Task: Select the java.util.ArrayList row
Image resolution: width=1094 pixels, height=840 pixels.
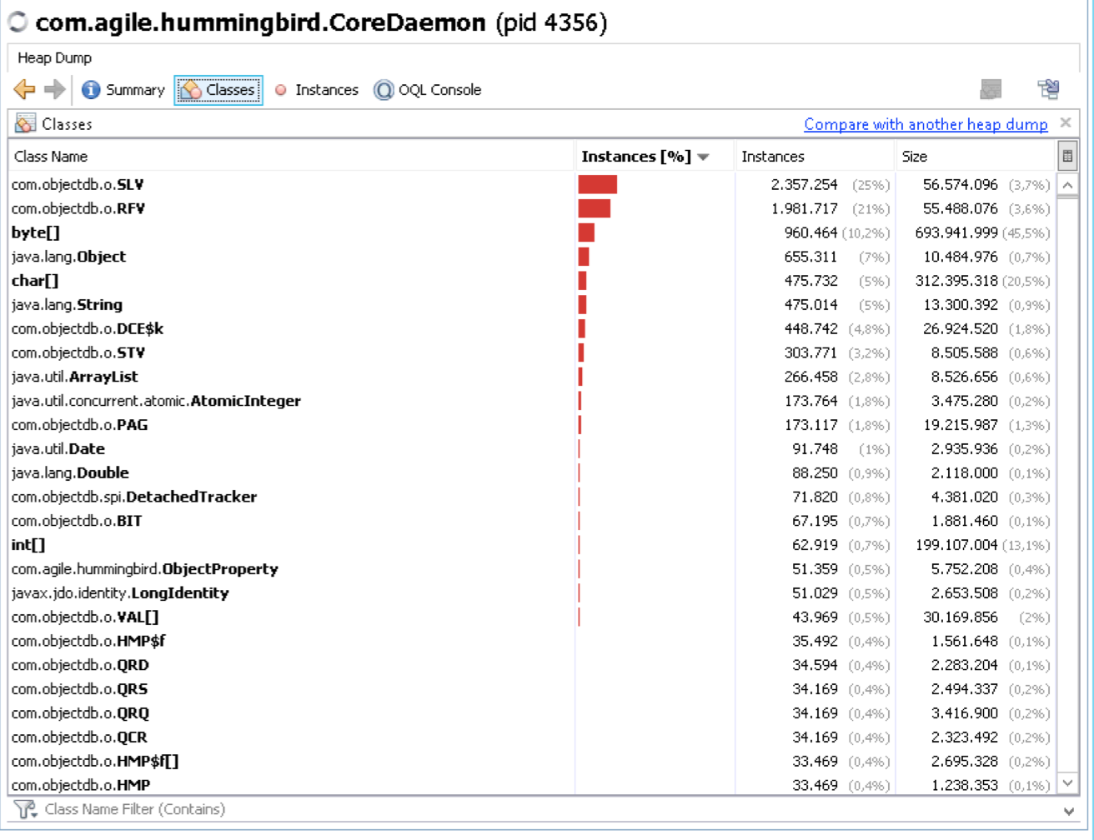Action: 532,377
